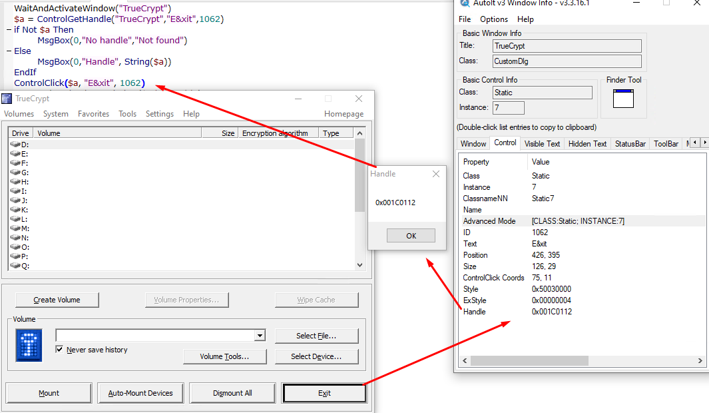Viewport: 709px width, 413px height.
Task: Click the Select Device... button
Action: click(x=316, y=356)
